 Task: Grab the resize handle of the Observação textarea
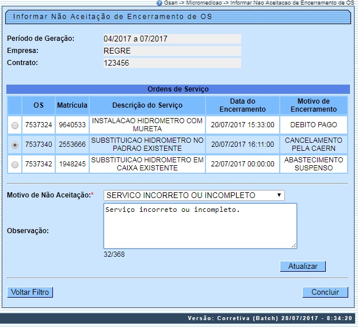(294, 245)
